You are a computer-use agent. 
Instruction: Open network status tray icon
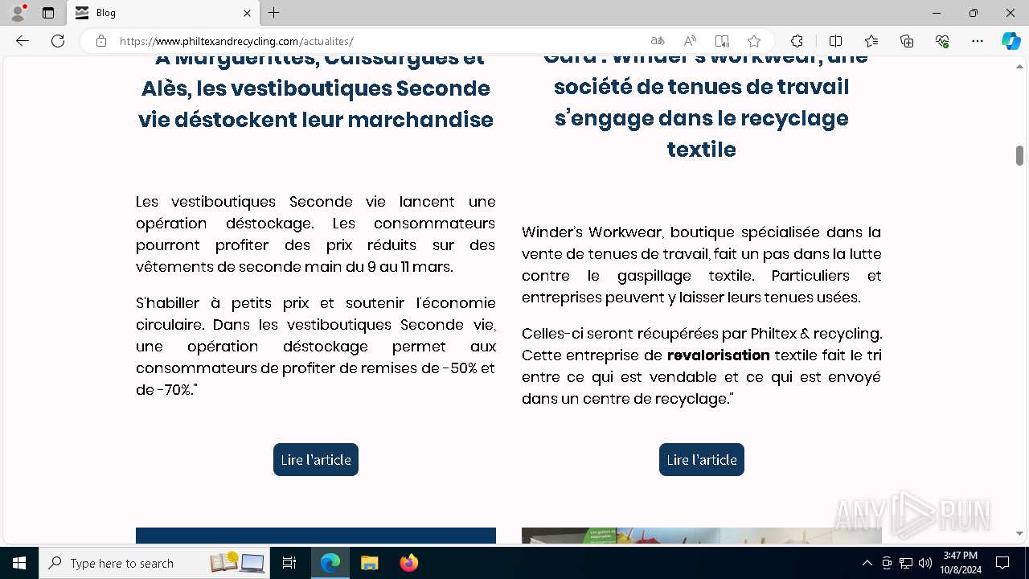click(x=906, y=563)
